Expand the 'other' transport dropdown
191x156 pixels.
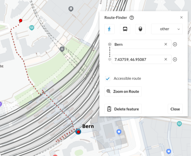[x=167, y=29]
